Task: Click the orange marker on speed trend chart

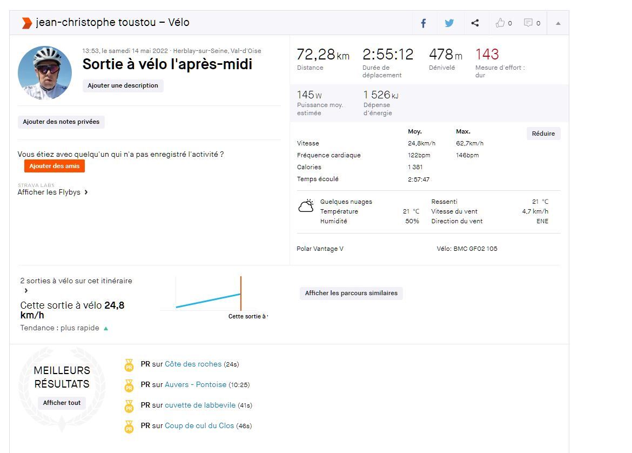Action: click(x=241, y=294)
